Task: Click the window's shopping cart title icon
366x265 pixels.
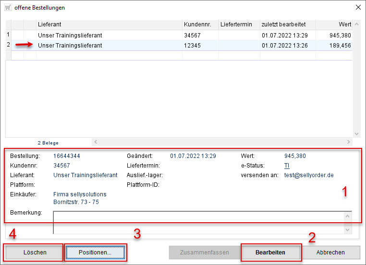Action: click(x=8, y=8)
